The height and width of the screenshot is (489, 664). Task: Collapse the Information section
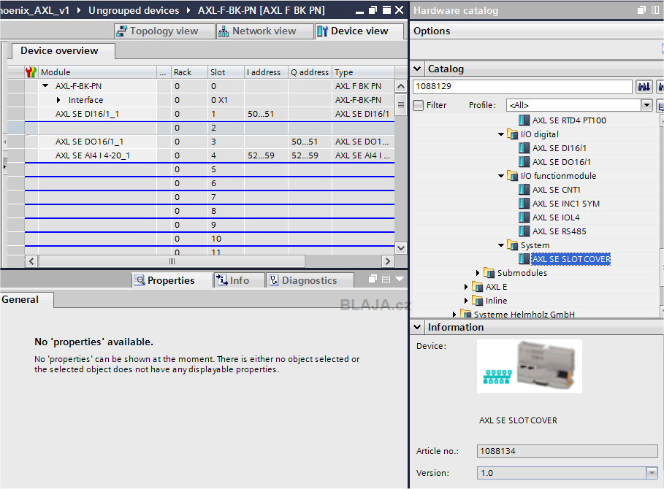418,327
